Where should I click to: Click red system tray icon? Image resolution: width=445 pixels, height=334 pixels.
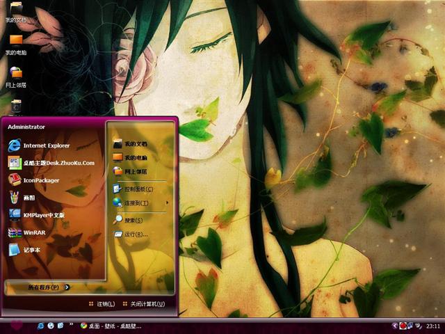(x=403, y=326)
